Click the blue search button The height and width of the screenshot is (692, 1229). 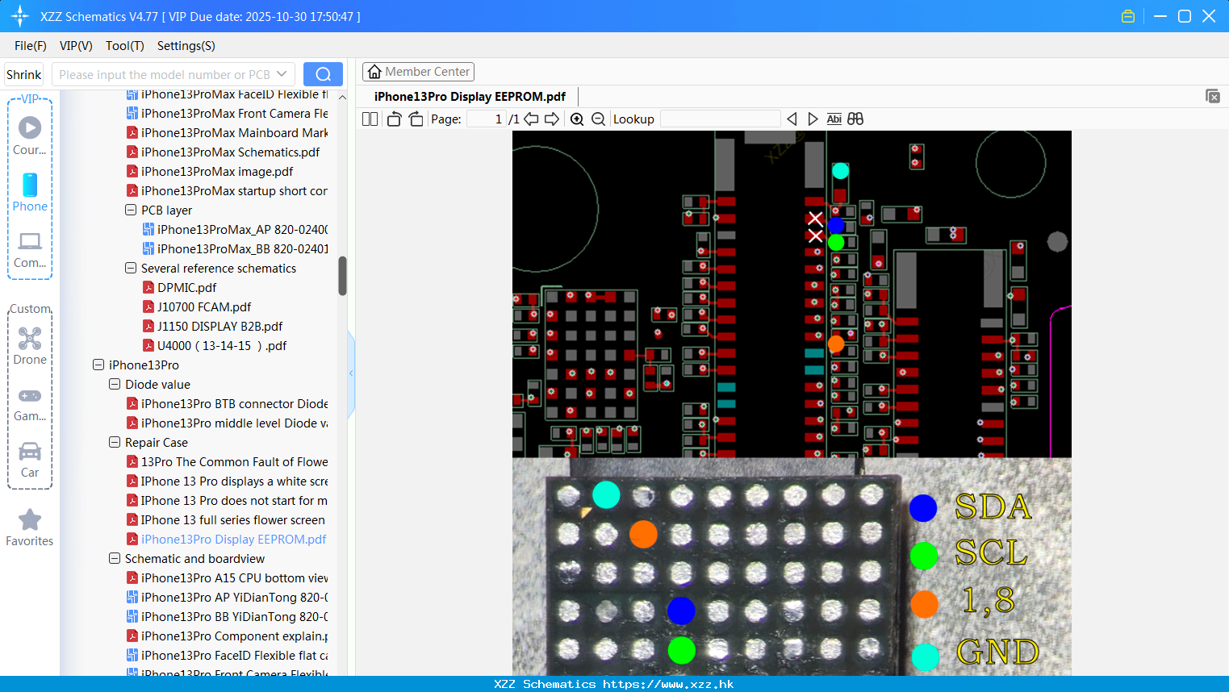323,74
